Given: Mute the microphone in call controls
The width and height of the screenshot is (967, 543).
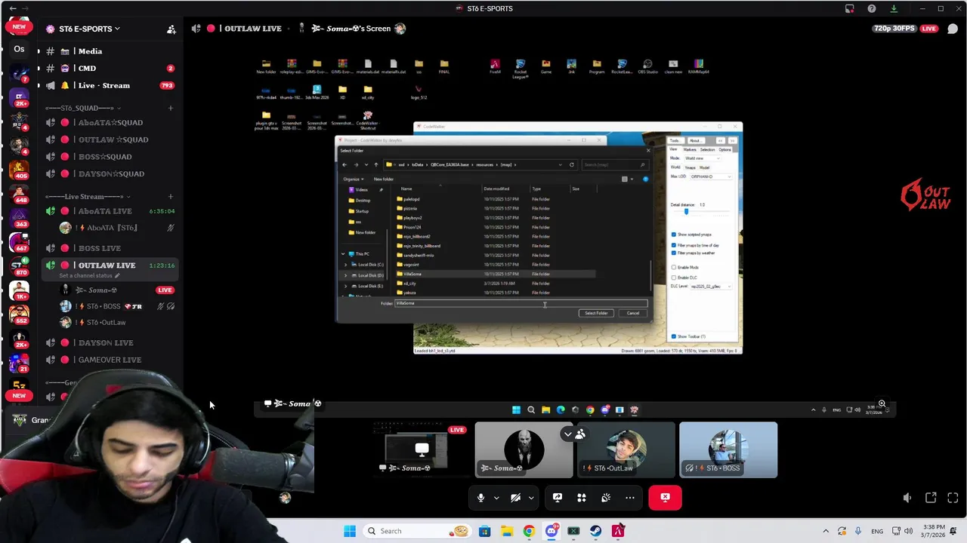Looking at the screenshot, I should pyautogui.click(x=480, y=498).
